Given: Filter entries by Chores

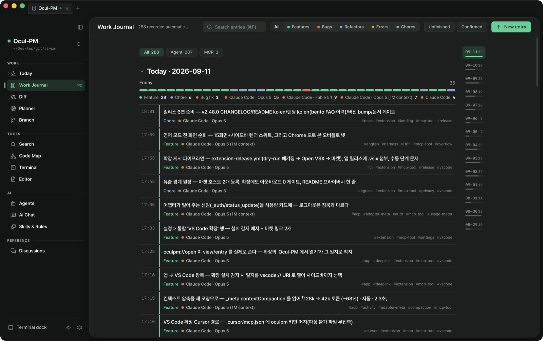Looking at the screenshot, I should click(406, 27).
